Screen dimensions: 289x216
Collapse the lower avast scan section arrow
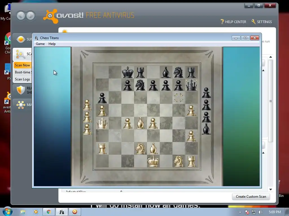(263, 153)
